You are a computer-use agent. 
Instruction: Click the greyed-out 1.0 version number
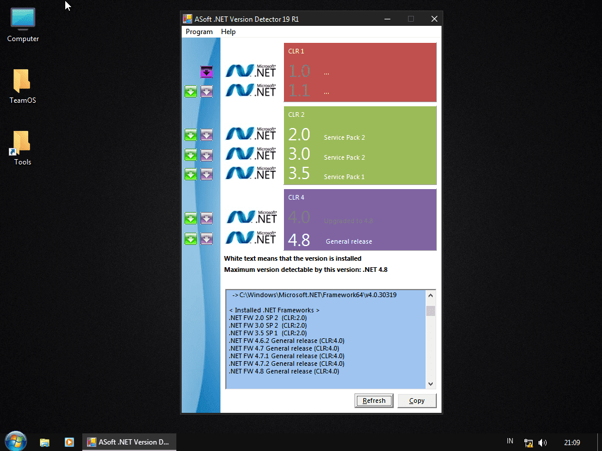click(x=299, y=71)
